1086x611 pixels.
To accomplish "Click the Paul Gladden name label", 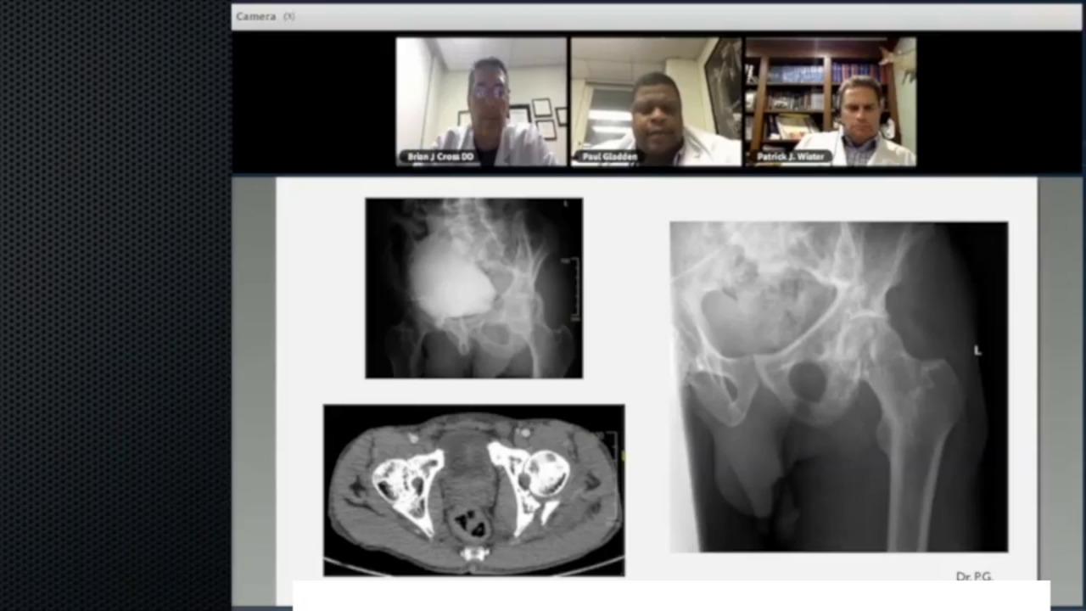I will coord(610,157).
